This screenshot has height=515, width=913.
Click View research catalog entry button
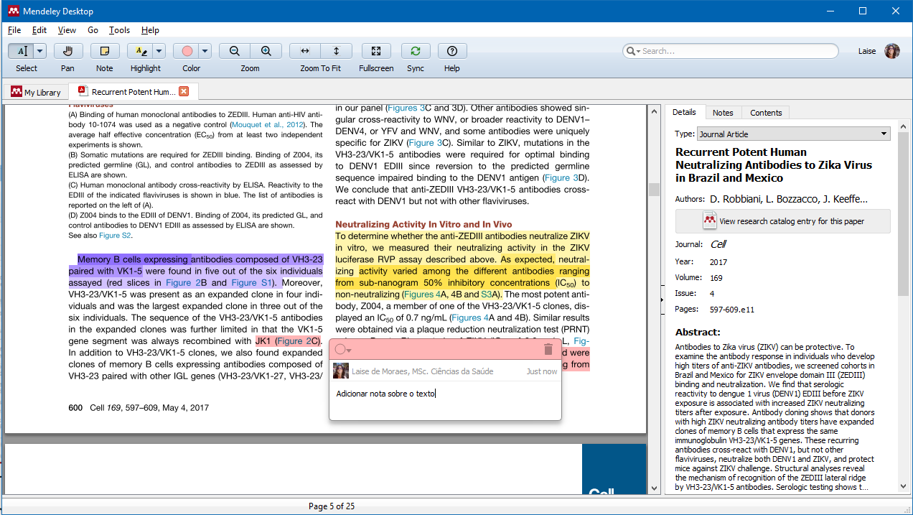(x=783, y=221)
